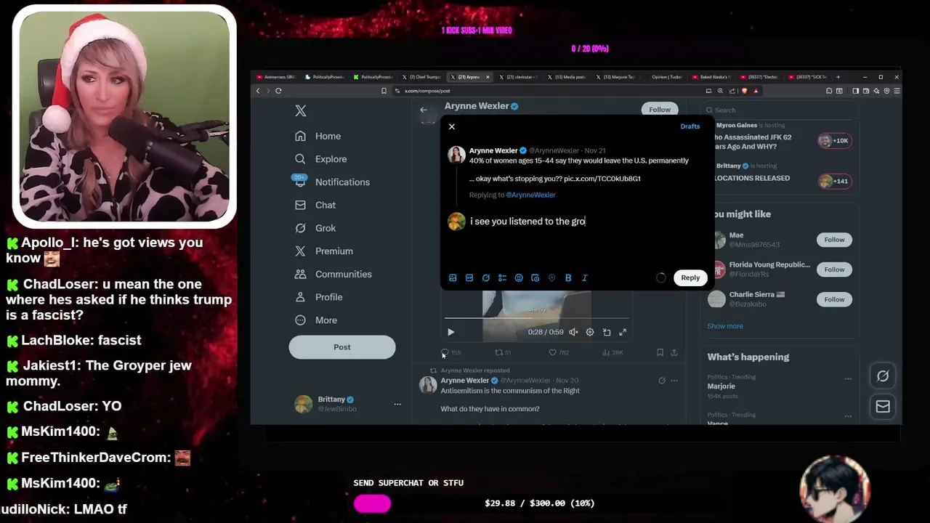Click the x.com/compose/post address bar
930x523 pixels.
(x=545, y=91)
